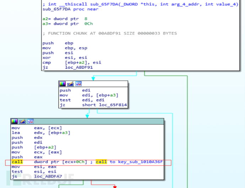245x188 pixels.
Task: Click jump target 'loc_65F814'
Action: [x=113, y=105]
